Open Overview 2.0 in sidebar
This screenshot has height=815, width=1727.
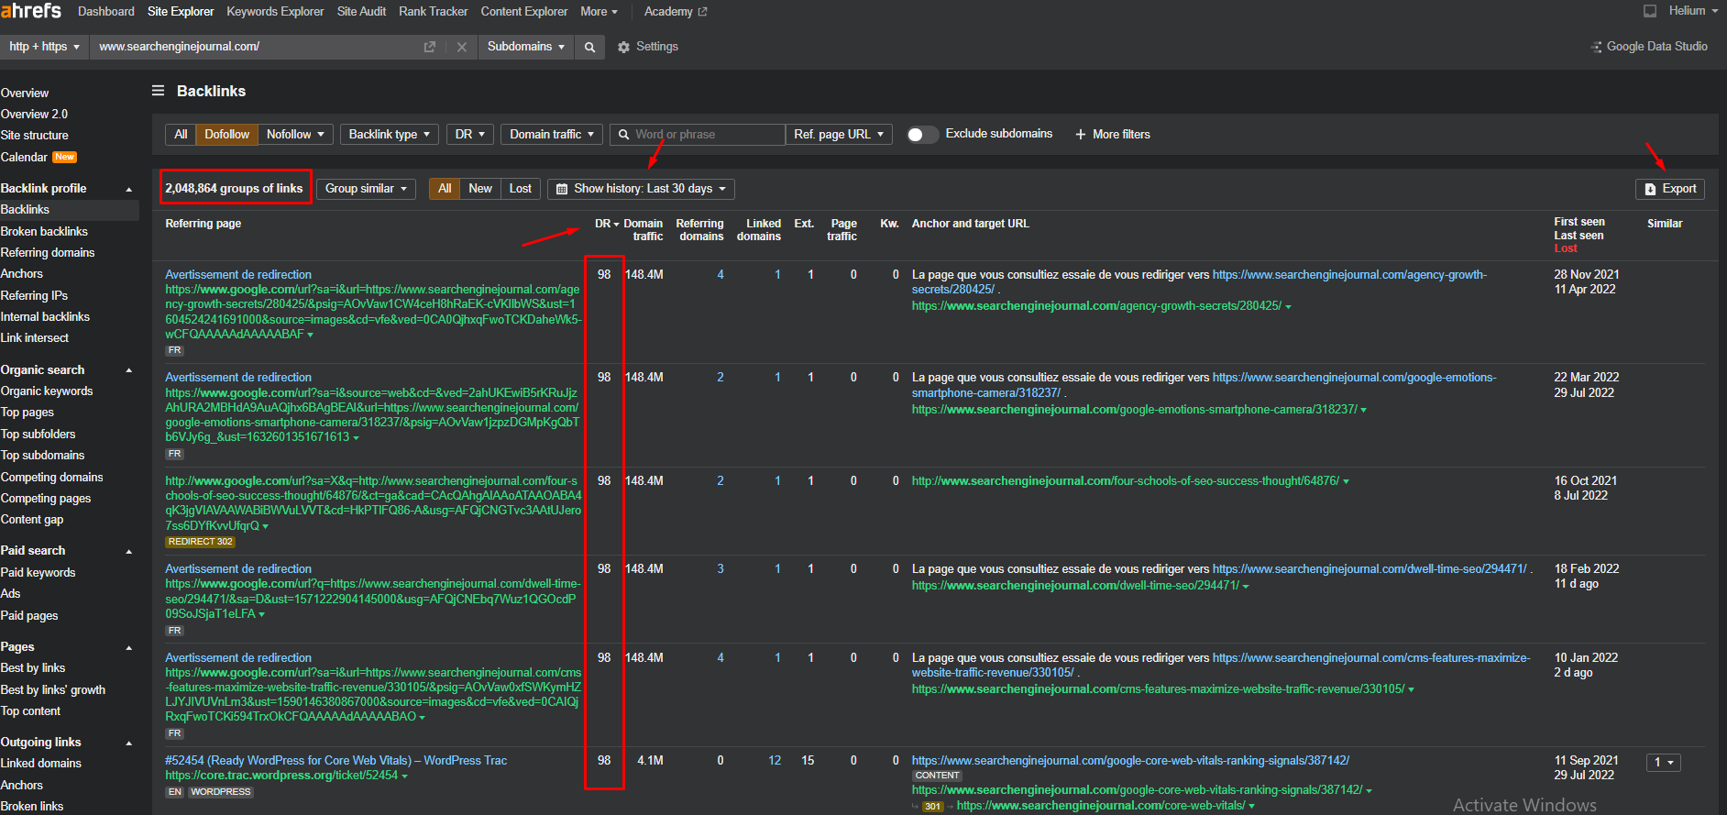point(34,115)
